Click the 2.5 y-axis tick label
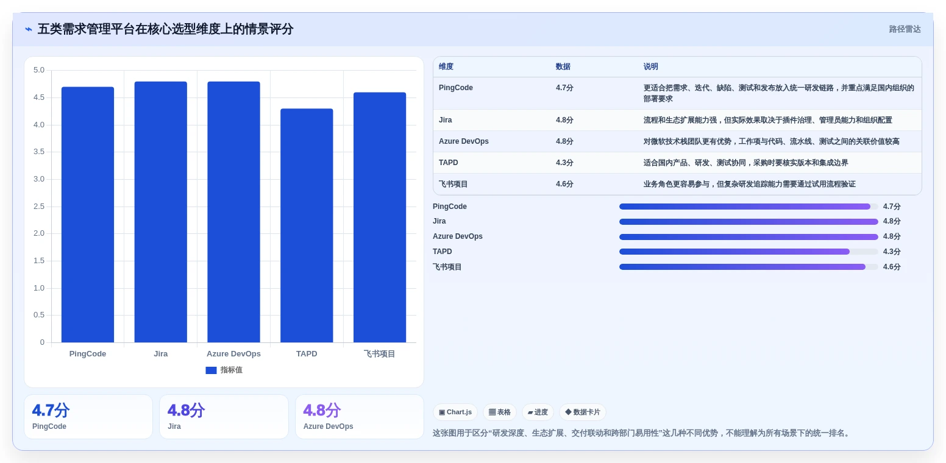The image size is (946, 463). click(39, 207)
